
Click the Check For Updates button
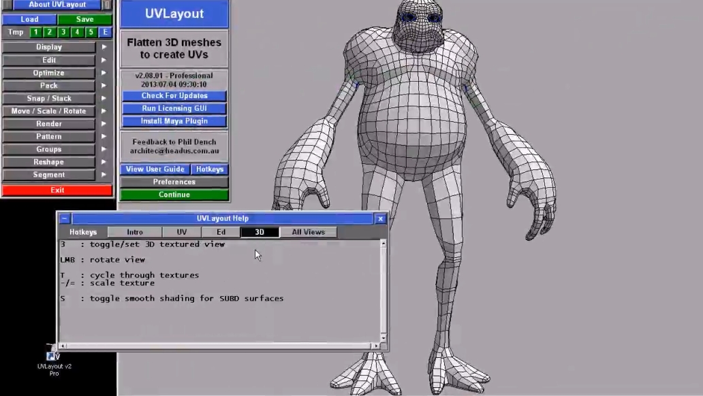[x=174, y=96]
